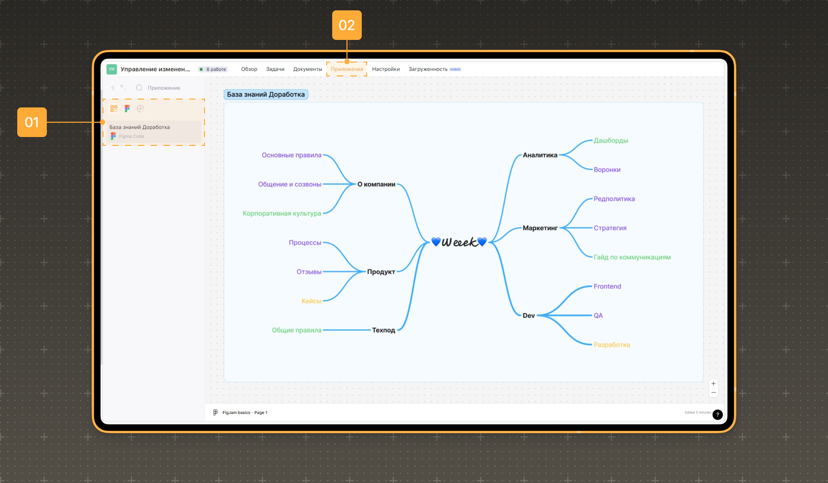Zoom in with the plus button

(713, 383)
